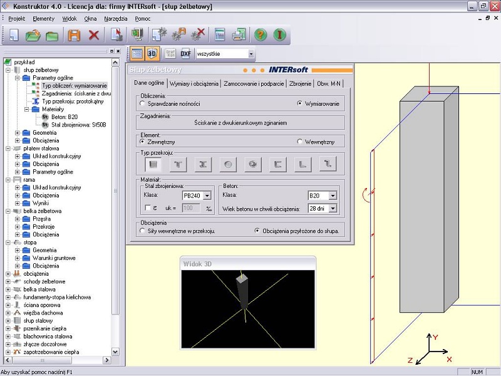Open project with the open folder icon

(x=33, y=35)
